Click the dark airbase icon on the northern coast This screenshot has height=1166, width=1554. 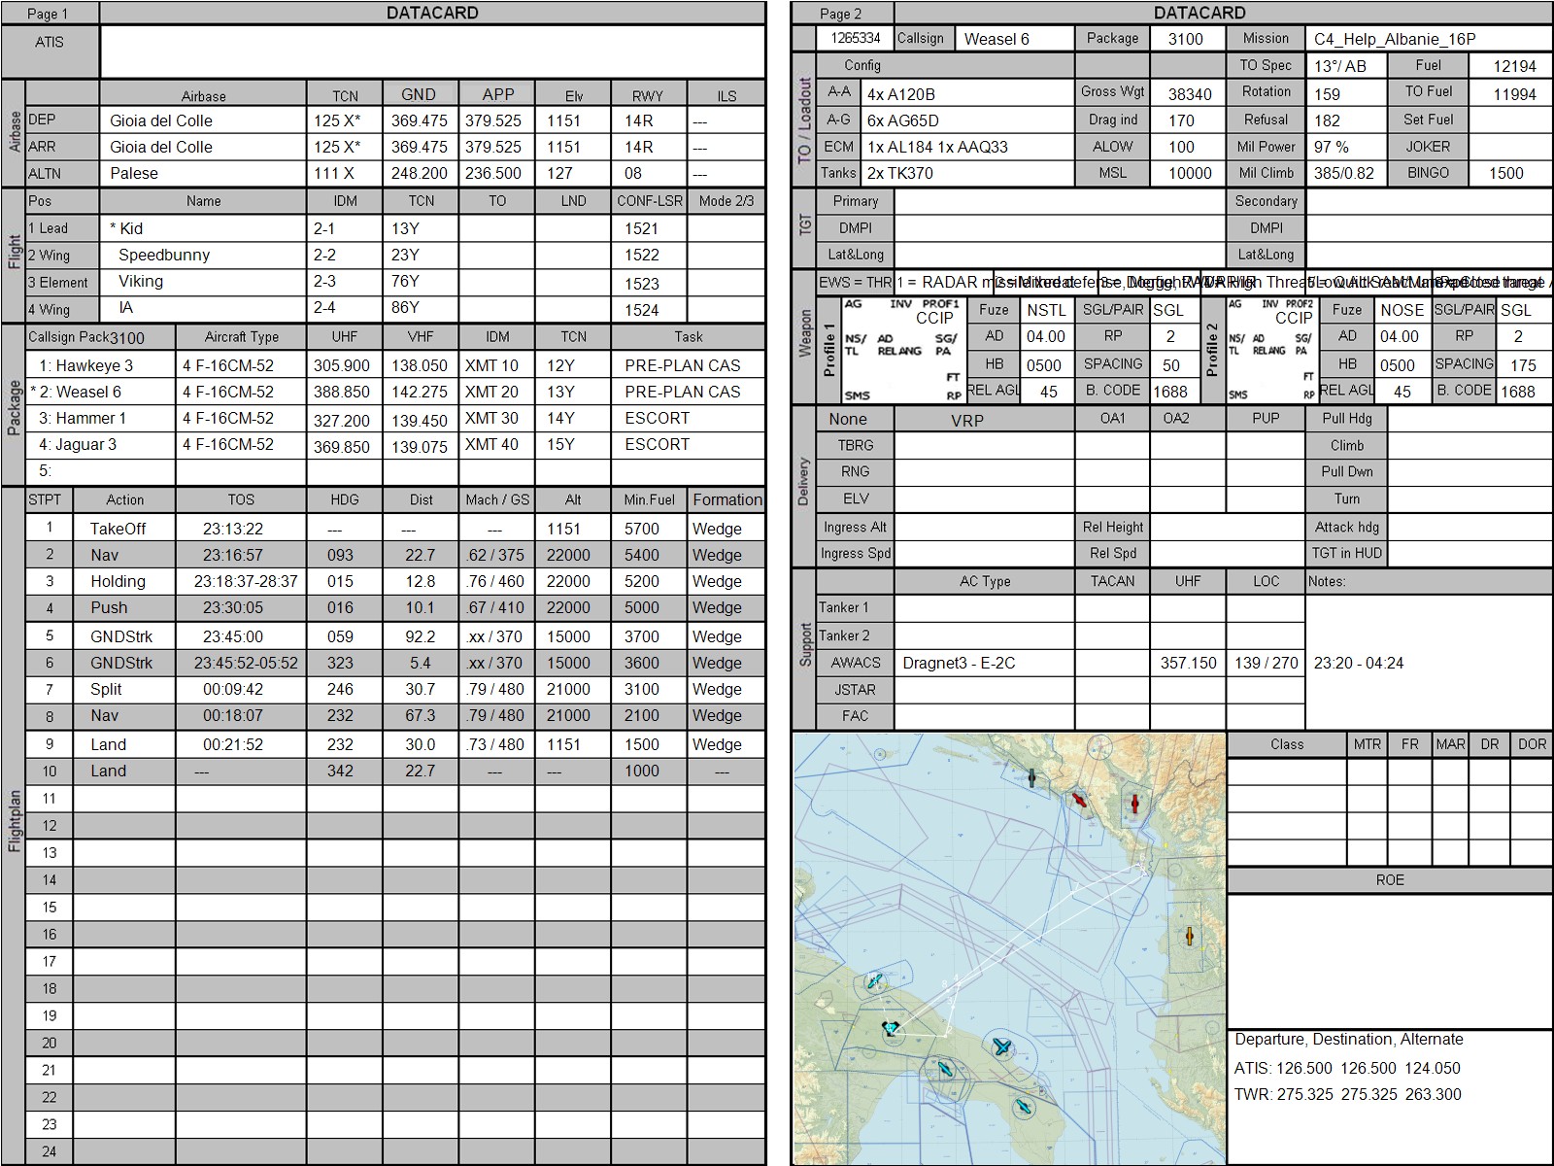1031,777
